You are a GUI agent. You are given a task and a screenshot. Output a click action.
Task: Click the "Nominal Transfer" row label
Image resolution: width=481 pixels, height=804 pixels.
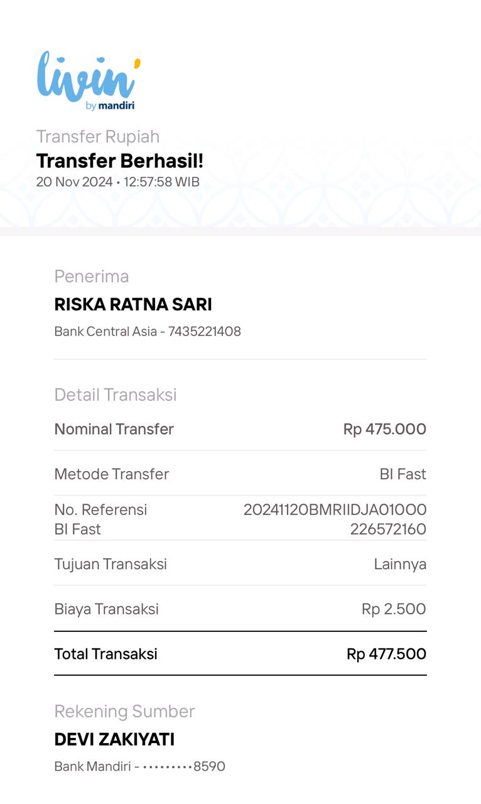pos(114,429)
